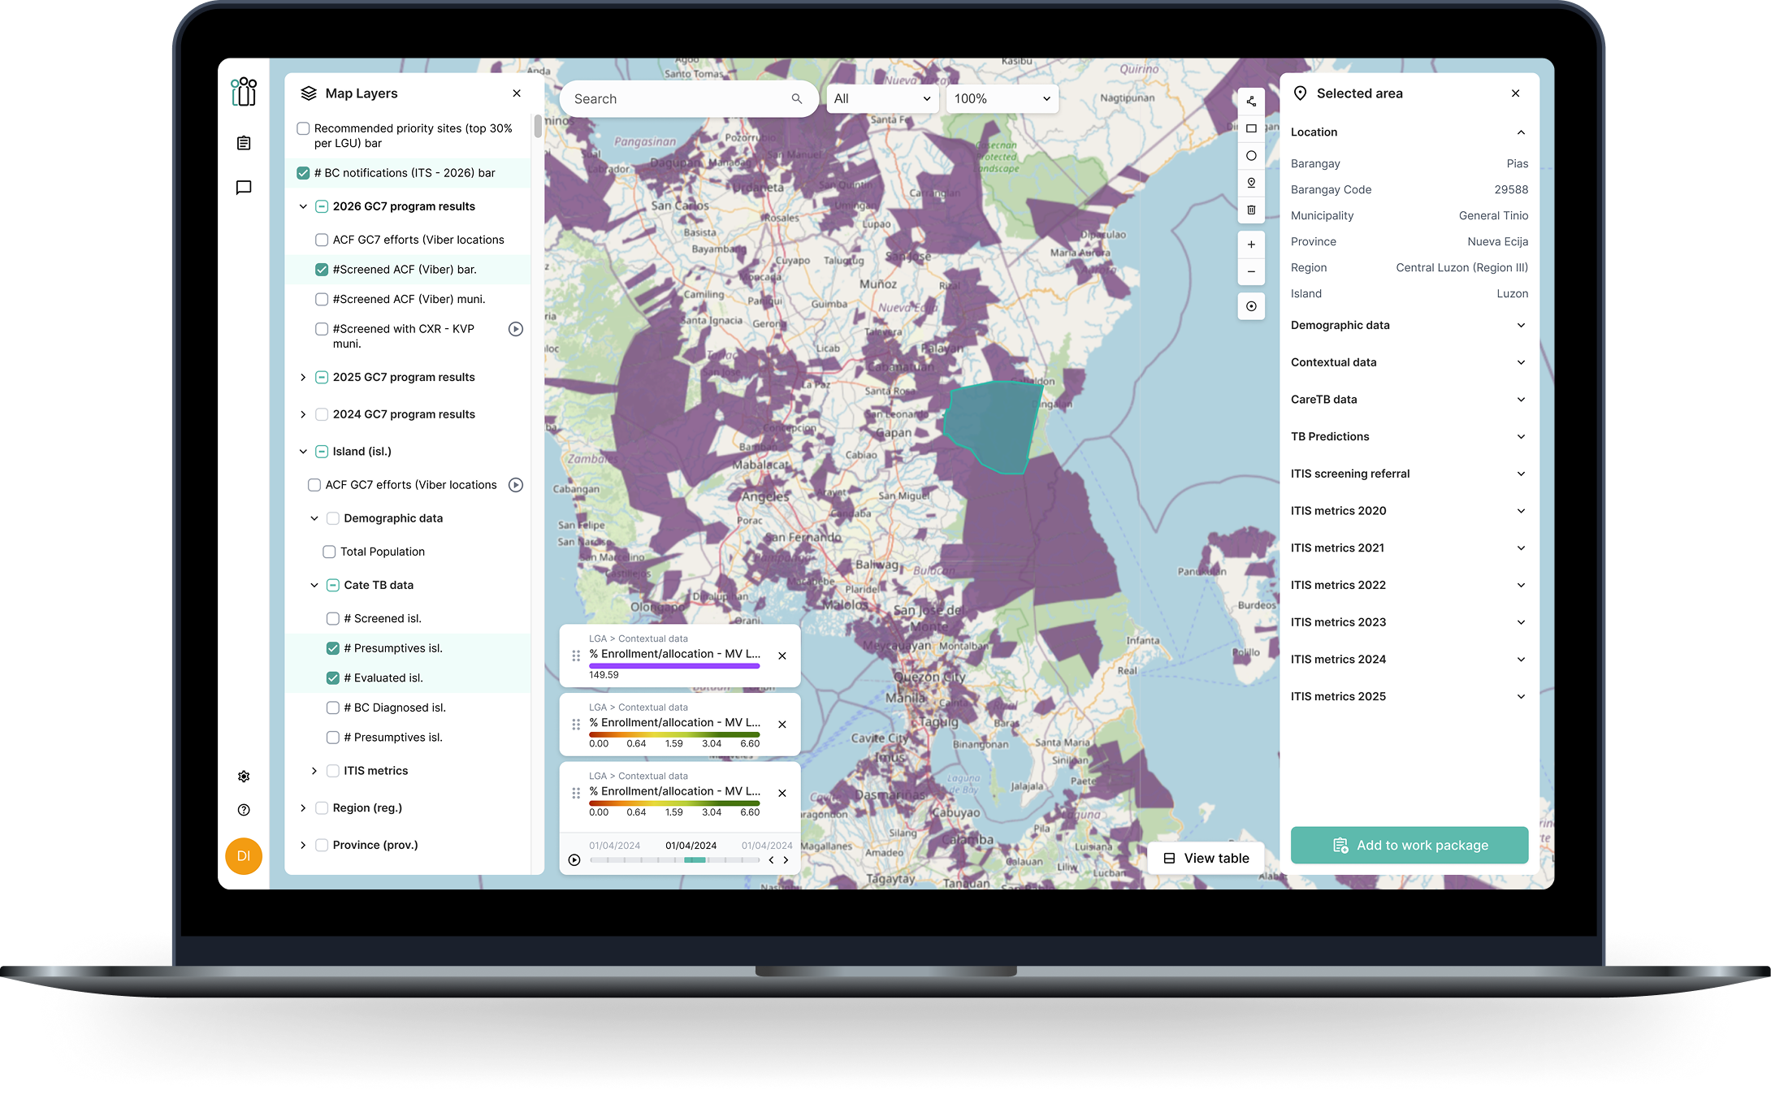Screen dimensions: 1771x1095
Task: Click the place marker pin tool
Action: pos(1251,183)
